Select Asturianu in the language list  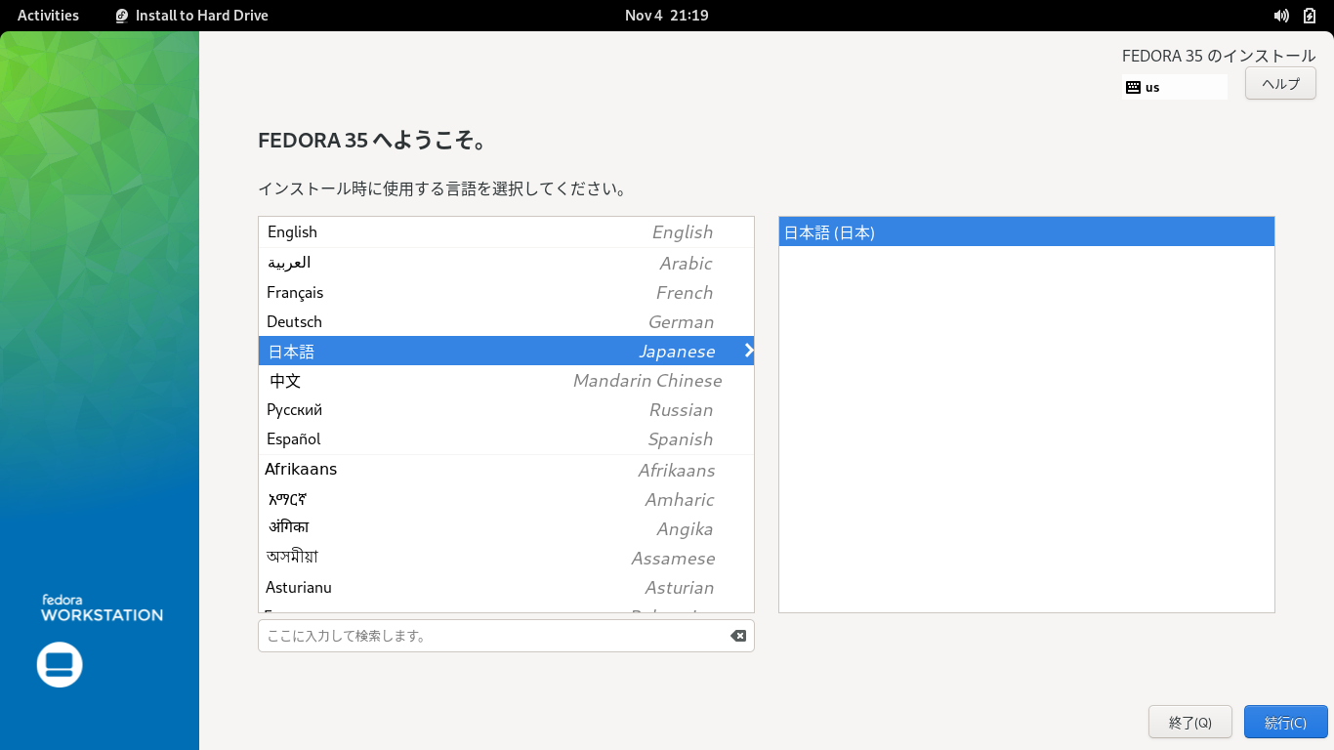(506, 587)
